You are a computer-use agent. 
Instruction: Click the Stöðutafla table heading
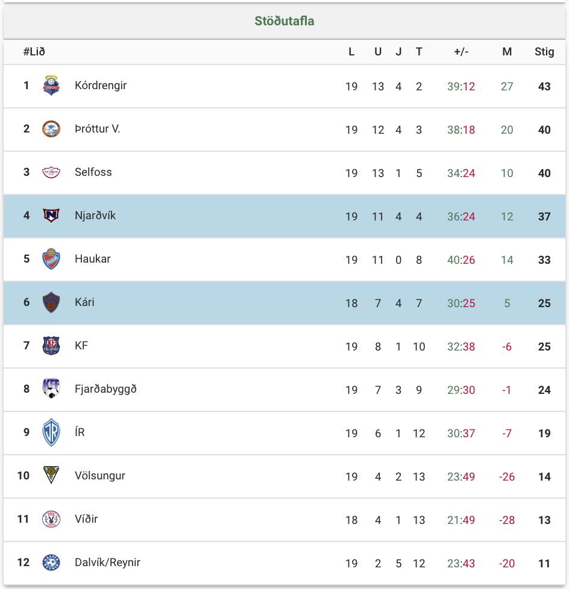284,21
